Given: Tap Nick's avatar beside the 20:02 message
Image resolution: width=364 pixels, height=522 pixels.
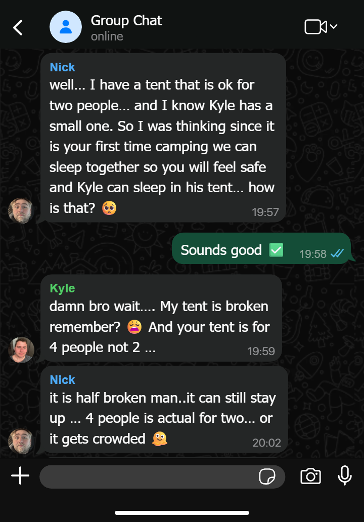Looking at the screenshot, I should 21,441.
